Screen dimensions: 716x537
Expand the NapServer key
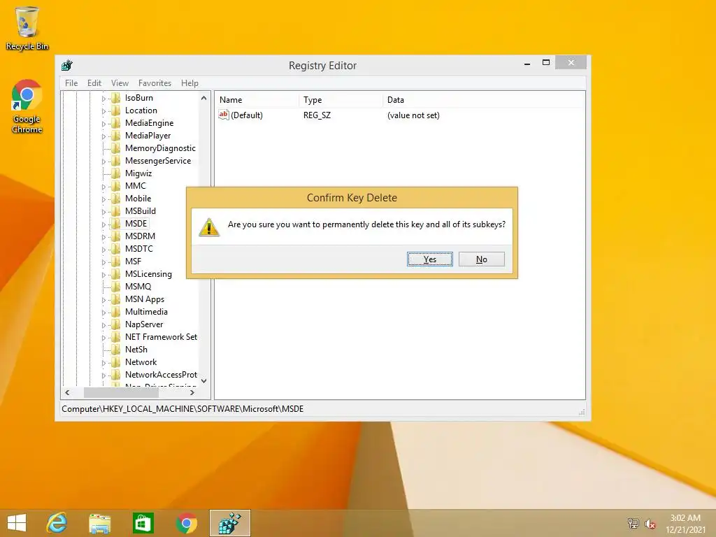click(x=103, y=325)
